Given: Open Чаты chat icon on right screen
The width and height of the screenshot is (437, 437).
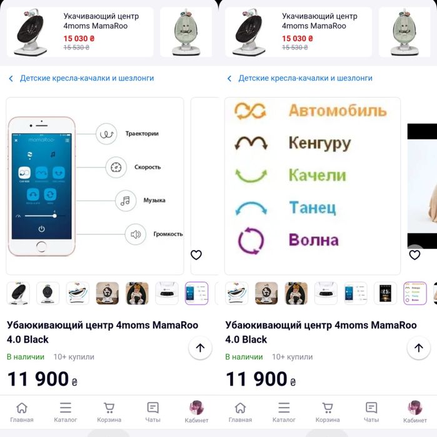Looking at the screenshot, I should 371,413.
